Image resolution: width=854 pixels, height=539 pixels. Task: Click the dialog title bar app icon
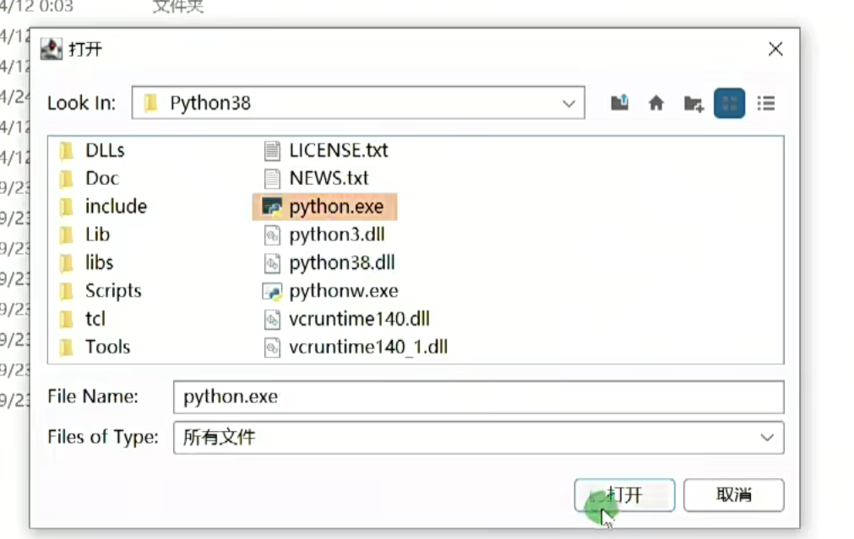point(52,49)
